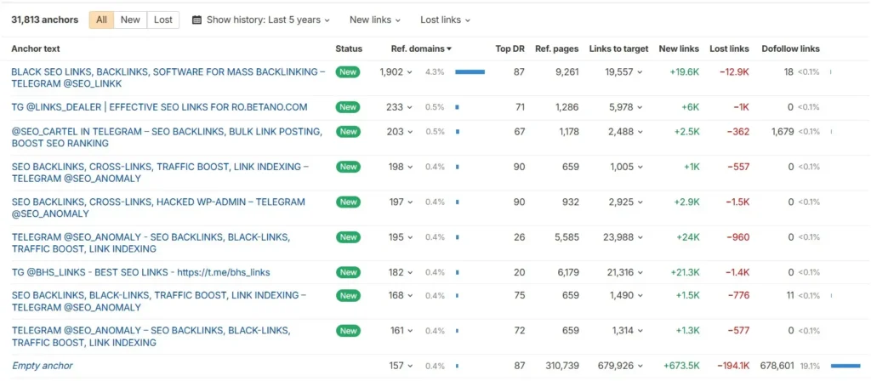Click the blue bar in the Empty anchor dofollow cell
This screenshot has height=387, width=871.
[845, 366]
